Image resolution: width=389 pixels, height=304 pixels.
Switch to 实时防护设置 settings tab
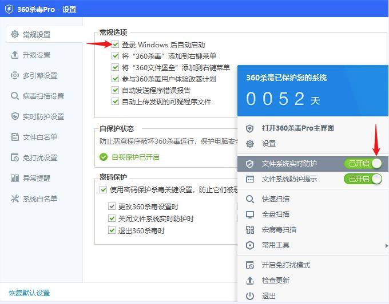[43, 116]
